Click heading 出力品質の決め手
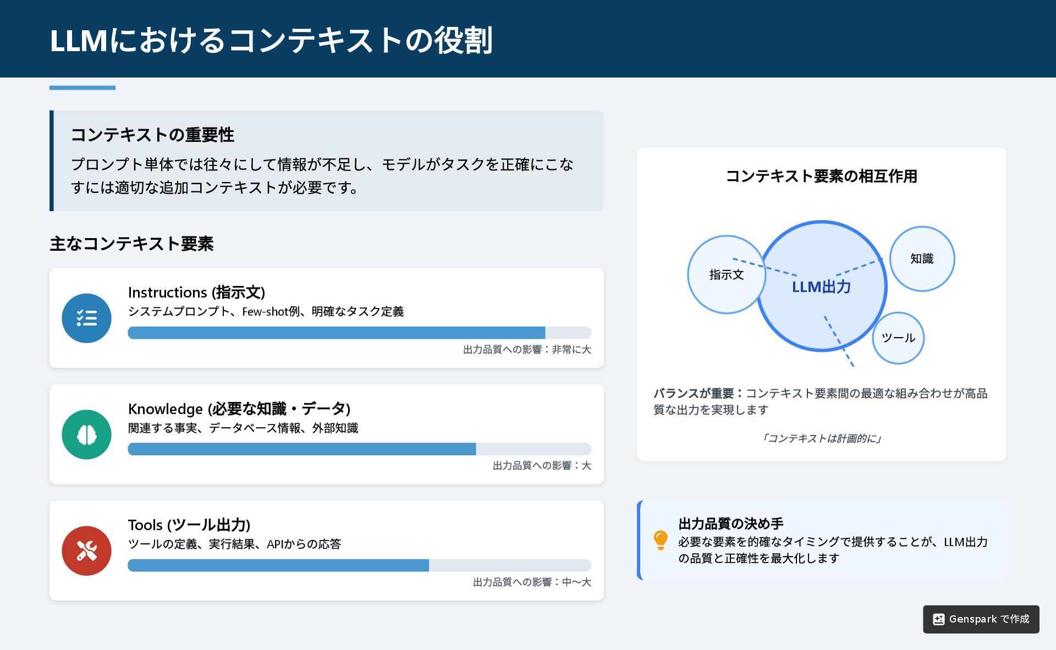The image size is (1056, 650). (731, 524)
